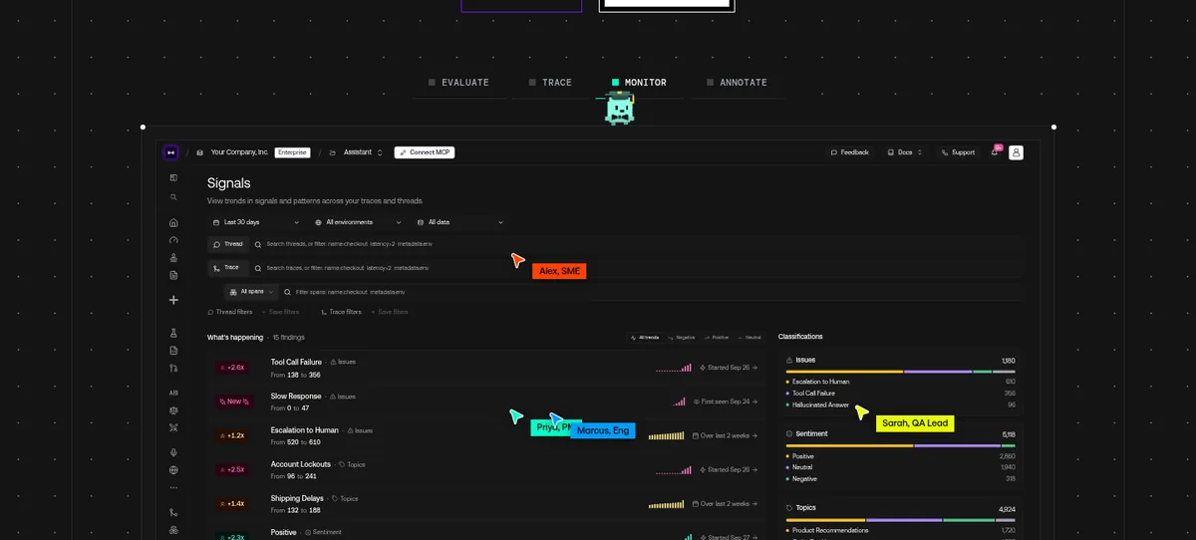Screen dimensions: 1196x540
Task: Select the MONITOR tab
Action: [x=639, y=83]
